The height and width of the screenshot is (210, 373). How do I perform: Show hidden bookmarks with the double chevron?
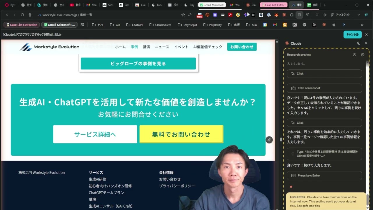pyautogui.click(x=362, y=25)
